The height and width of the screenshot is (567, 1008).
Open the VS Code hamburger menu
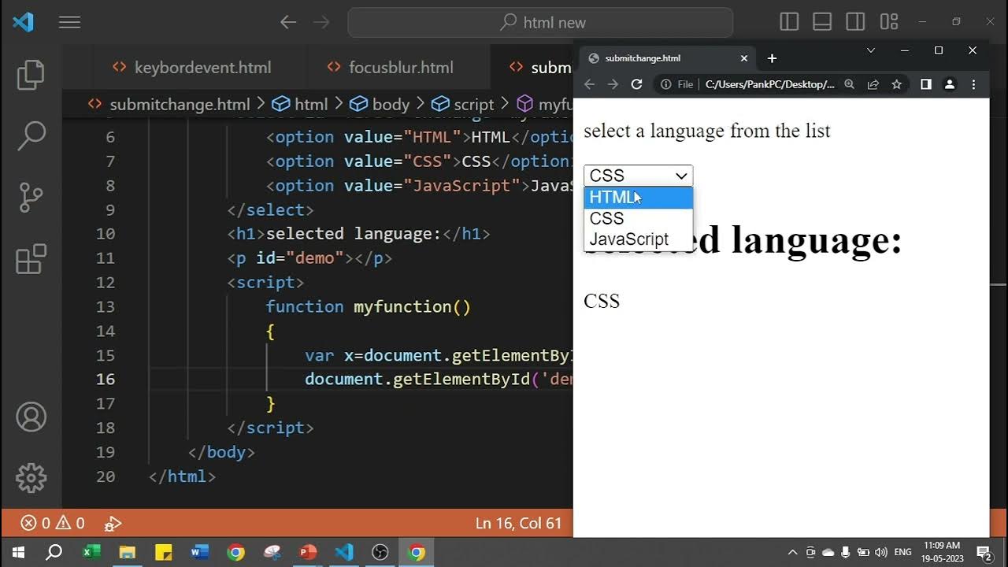(69, 22)
